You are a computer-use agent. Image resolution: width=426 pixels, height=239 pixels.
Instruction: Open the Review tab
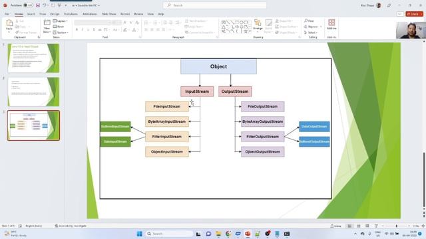pos(138,14)
